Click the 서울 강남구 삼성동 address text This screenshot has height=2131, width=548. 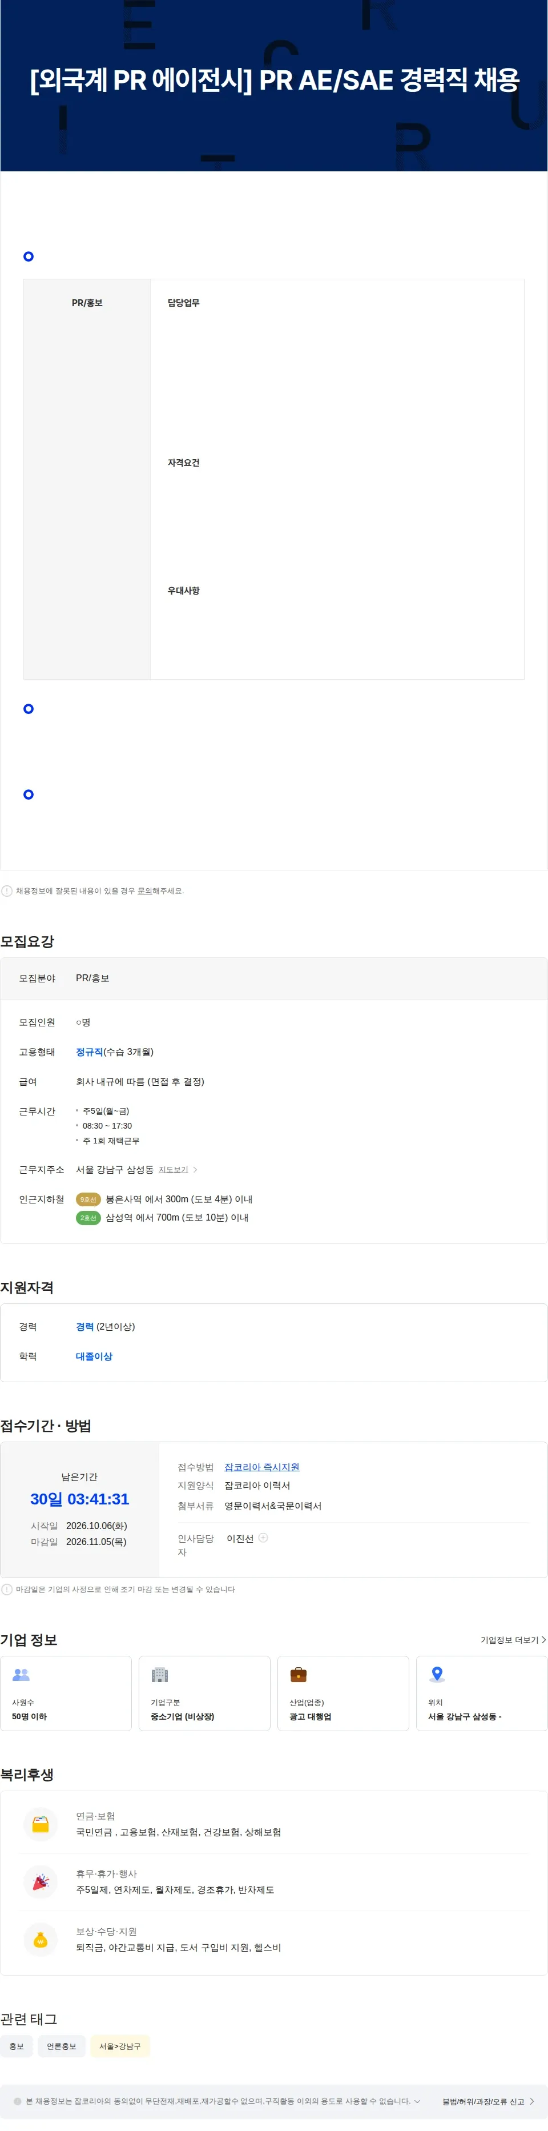point(115,1170)
